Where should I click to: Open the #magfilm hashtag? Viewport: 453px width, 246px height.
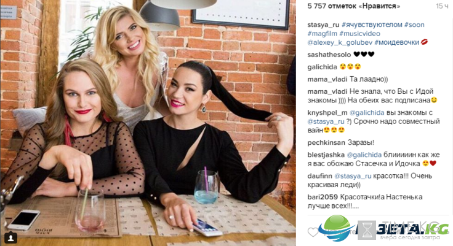[x=323, y=34]
